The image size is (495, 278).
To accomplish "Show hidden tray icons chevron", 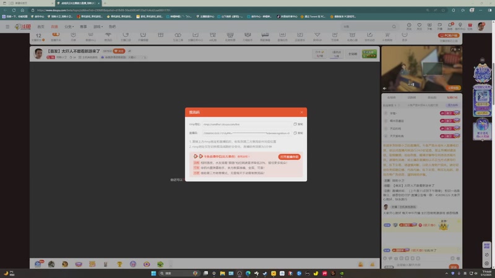I will (446, 273).
